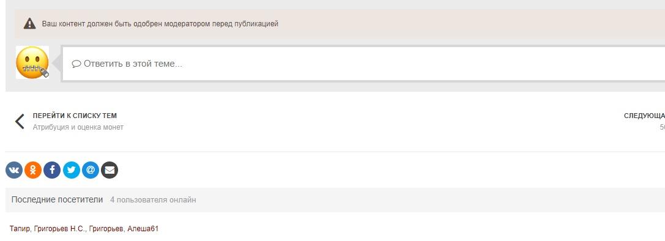Open user profile 'Тапир'
The height and width of the screenshot is (241, 665).
pyautogui.click(x=19, y=229)
